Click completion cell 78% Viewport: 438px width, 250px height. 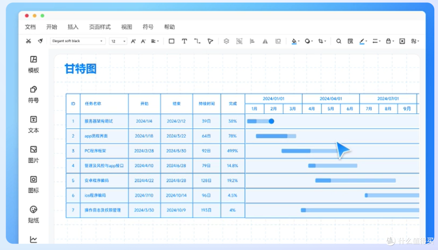[232, 136]
